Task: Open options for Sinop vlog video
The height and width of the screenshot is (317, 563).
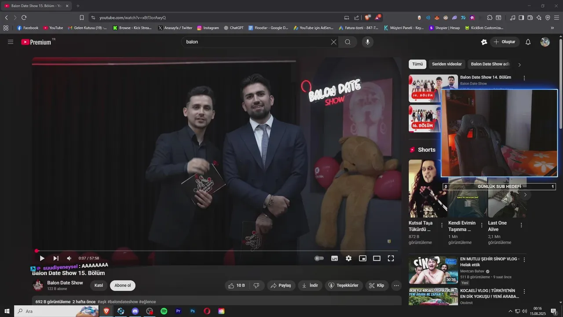Action: click(x=524, y=260)
